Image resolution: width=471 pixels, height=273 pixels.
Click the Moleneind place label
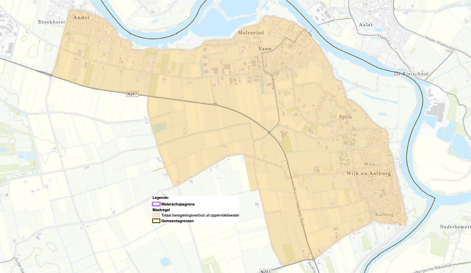[251, 33]
